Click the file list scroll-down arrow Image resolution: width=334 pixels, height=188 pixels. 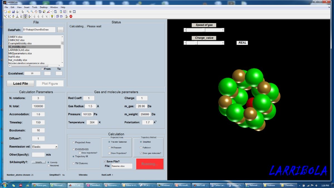(62, 63)
